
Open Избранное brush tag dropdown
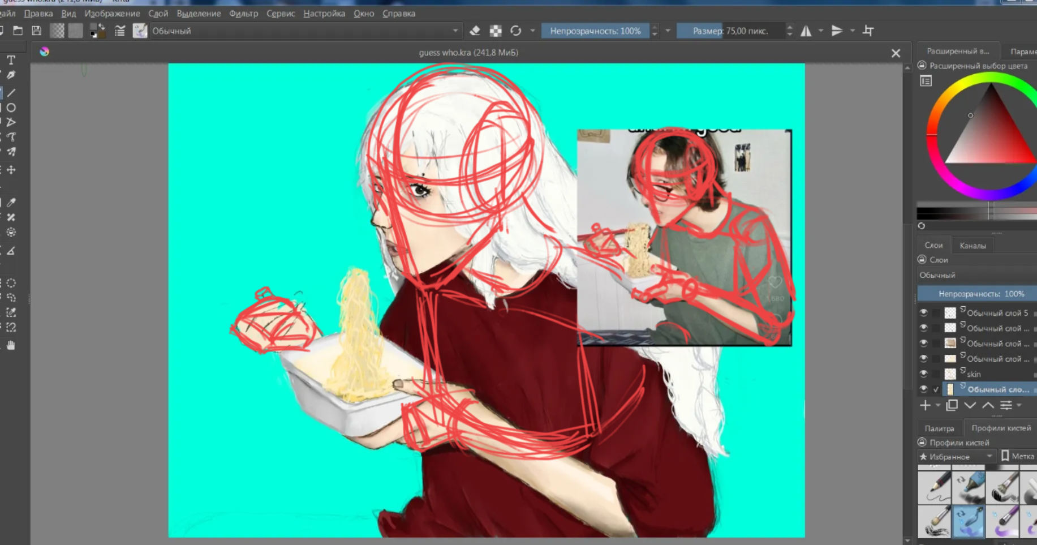(956, 456)
